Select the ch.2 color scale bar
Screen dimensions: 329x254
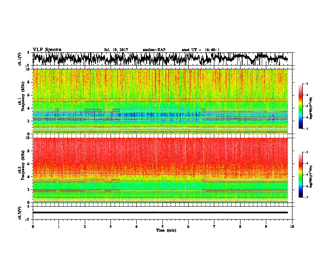[x=300, y=175]
